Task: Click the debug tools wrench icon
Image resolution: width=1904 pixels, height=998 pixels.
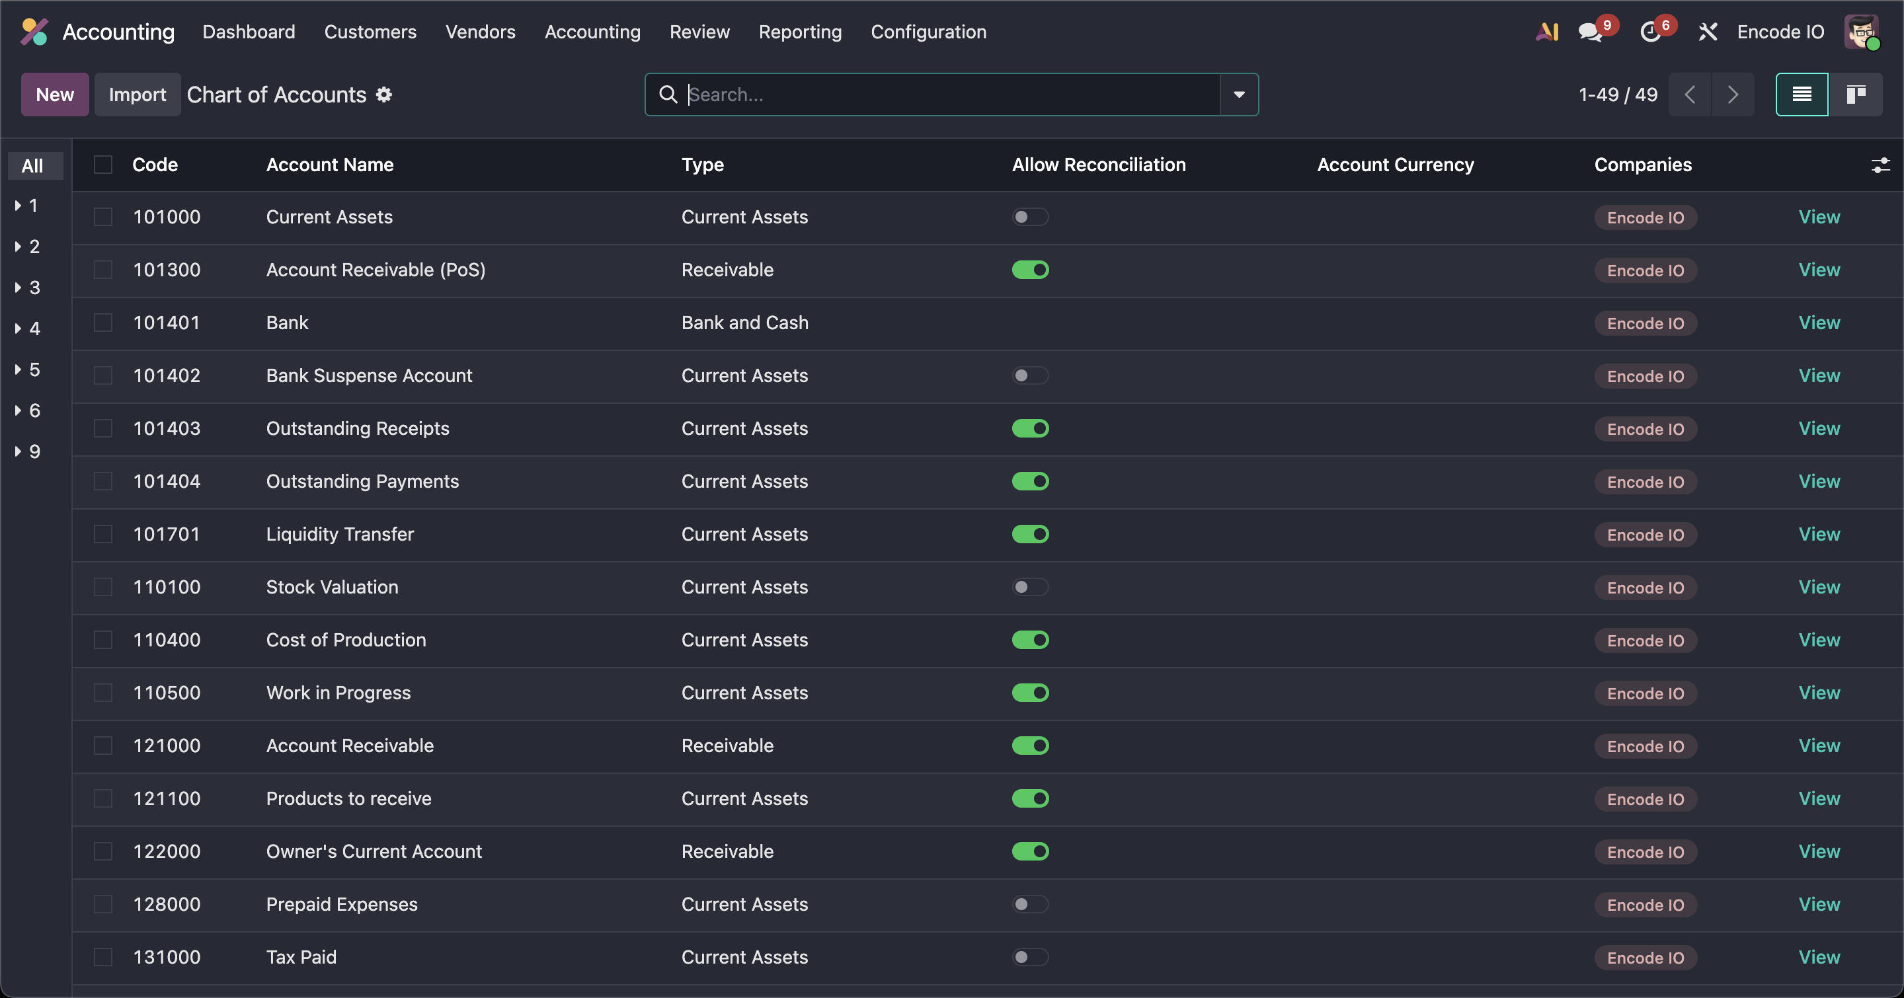Action: [x=1708, y=32]
